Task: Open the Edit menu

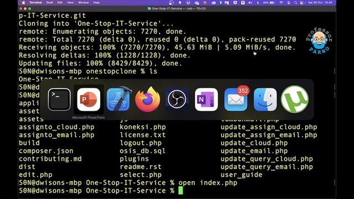Action: point(60,3)
